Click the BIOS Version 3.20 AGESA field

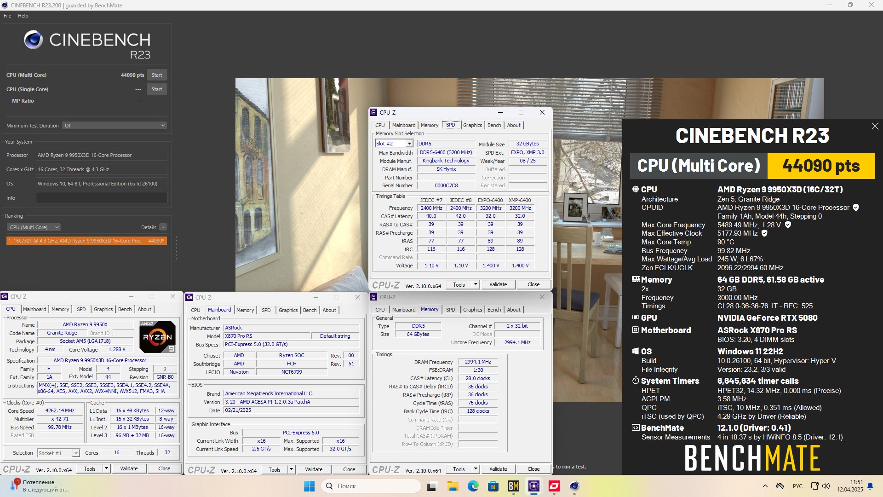[x=291, y=402]
